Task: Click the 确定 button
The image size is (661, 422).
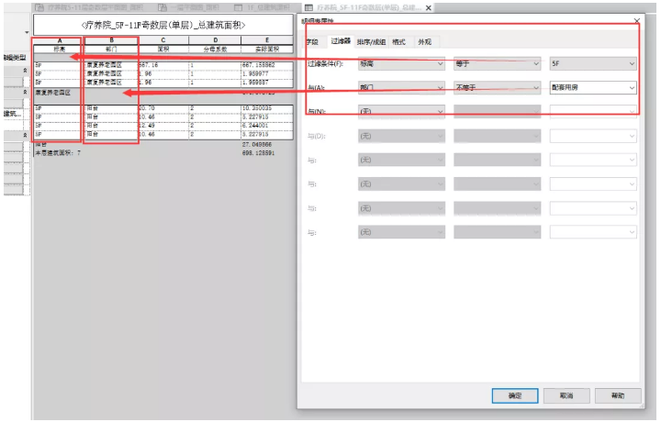Action: (515, 395)
